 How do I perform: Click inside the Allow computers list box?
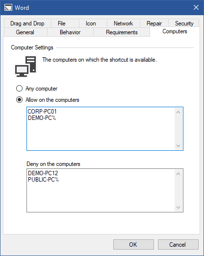[x=101, y=129]
